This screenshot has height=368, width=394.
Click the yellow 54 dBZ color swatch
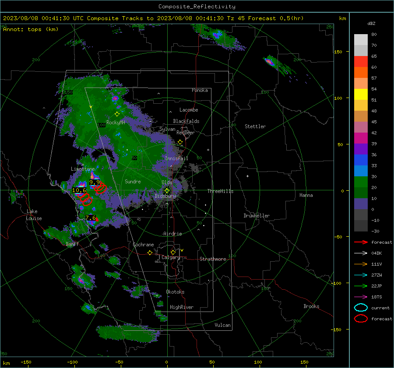pyautogui.click(x=361, y=94)
